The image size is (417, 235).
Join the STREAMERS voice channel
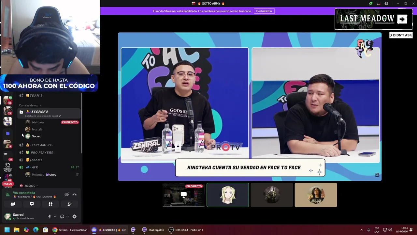click(x=49, y=145)
